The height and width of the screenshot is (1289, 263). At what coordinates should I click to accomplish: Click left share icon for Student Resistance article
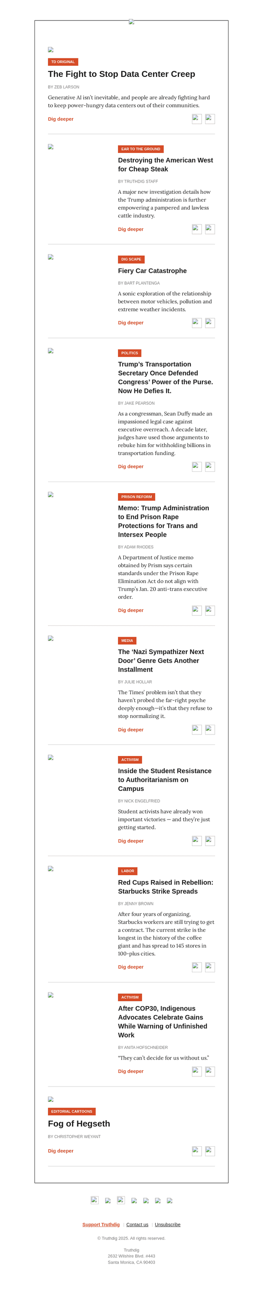[196, 841]
